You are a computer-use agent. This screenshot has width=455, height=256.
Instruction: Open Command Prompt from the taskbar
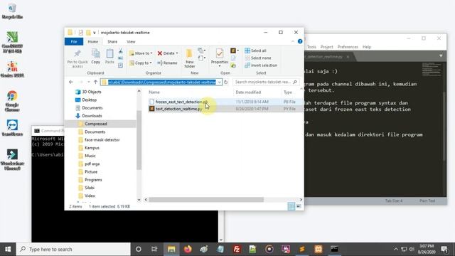tap(335, 249)
